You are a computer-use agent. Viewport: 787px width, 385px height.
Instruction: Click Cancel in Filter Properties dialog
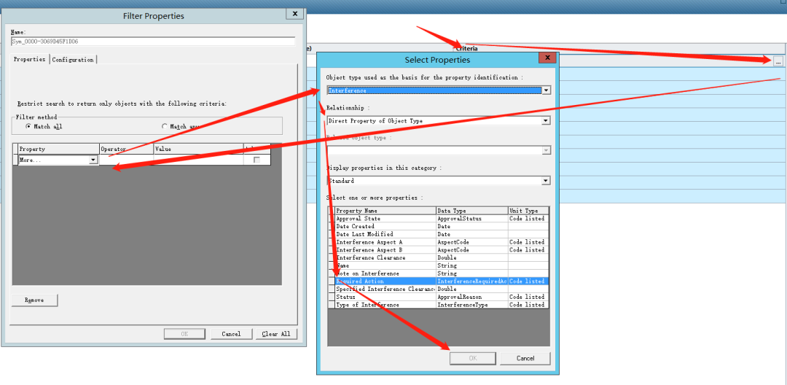pos(231,334)
